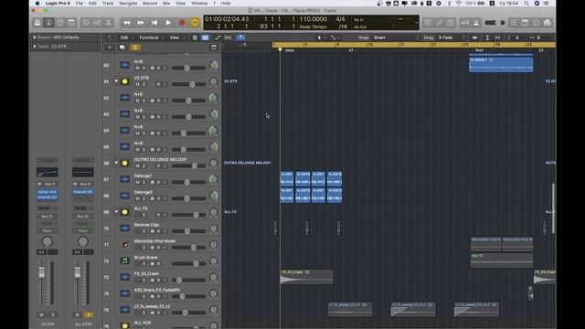Image resolution: width=585 pixels, height=329 pixels.
Task: Click the horizontal auto zoom icon
Action: click(497, 37)
